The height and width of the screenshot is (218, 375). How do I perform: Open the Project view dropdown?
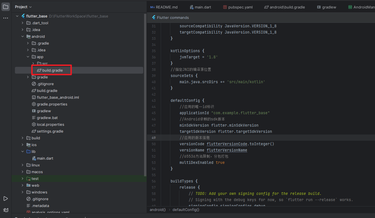23,7
